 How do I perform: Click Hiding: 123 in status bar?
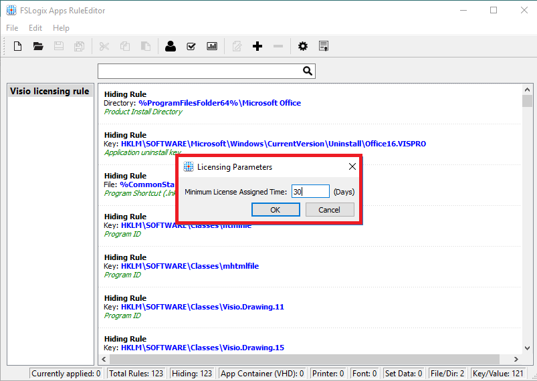click(192, 374)
